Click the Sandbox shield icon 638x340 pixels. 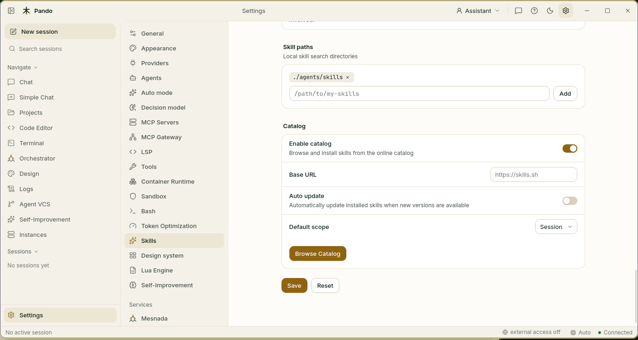[133, 196]
